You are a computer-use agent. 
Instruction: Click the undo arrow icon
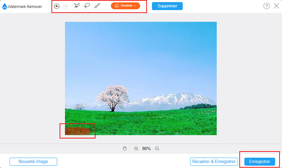click(x=56, y=6)
